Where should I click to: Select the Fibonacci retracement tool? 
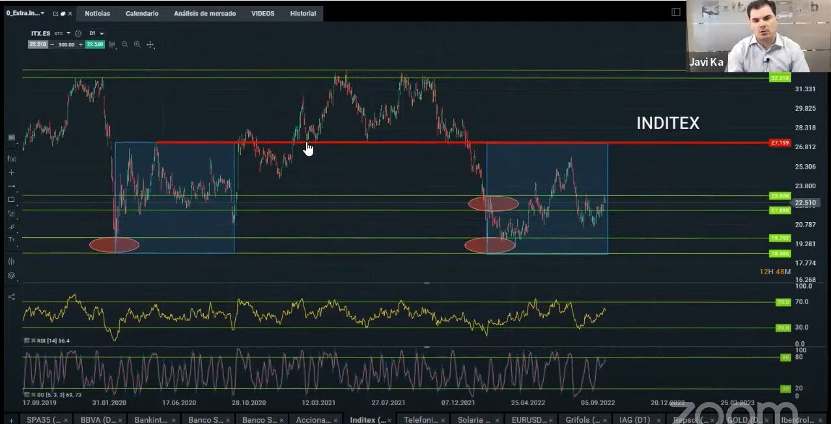click(x=11, y=213)
